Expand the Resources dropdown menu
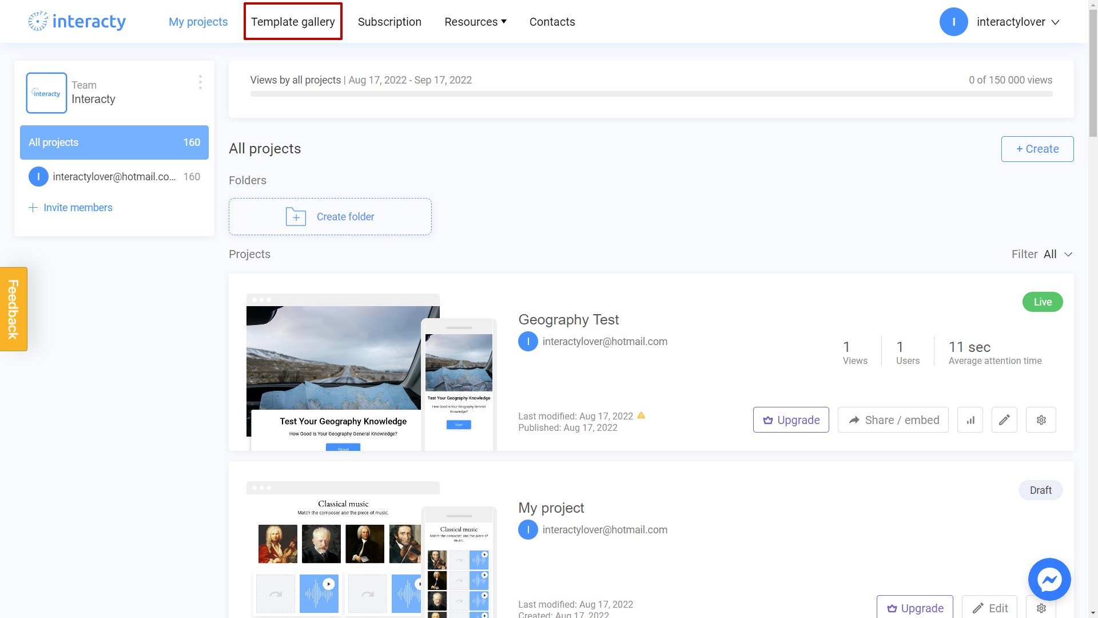Viewport: 1098px width, 618px height. tap(475, 22)
